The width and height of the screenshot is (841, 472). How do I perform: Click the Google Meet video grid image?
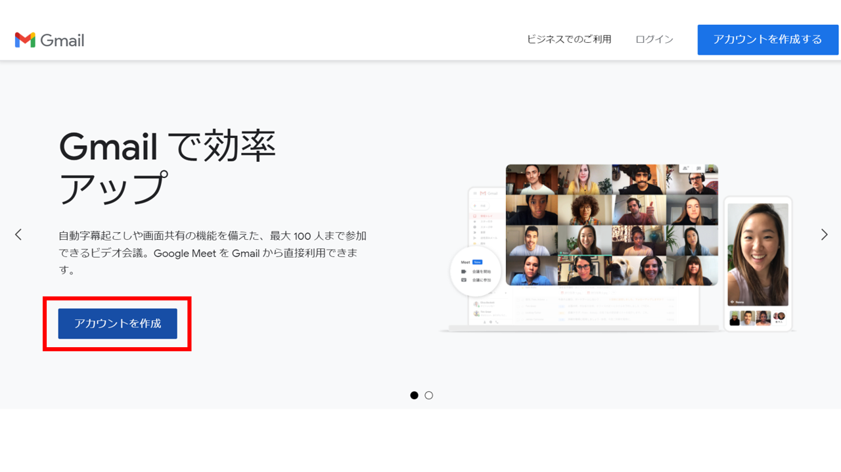[x=612, y=225]
